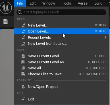This screenshot has width=110, height=105.
Task: Open the Window menu
Action: click(49, 3)
